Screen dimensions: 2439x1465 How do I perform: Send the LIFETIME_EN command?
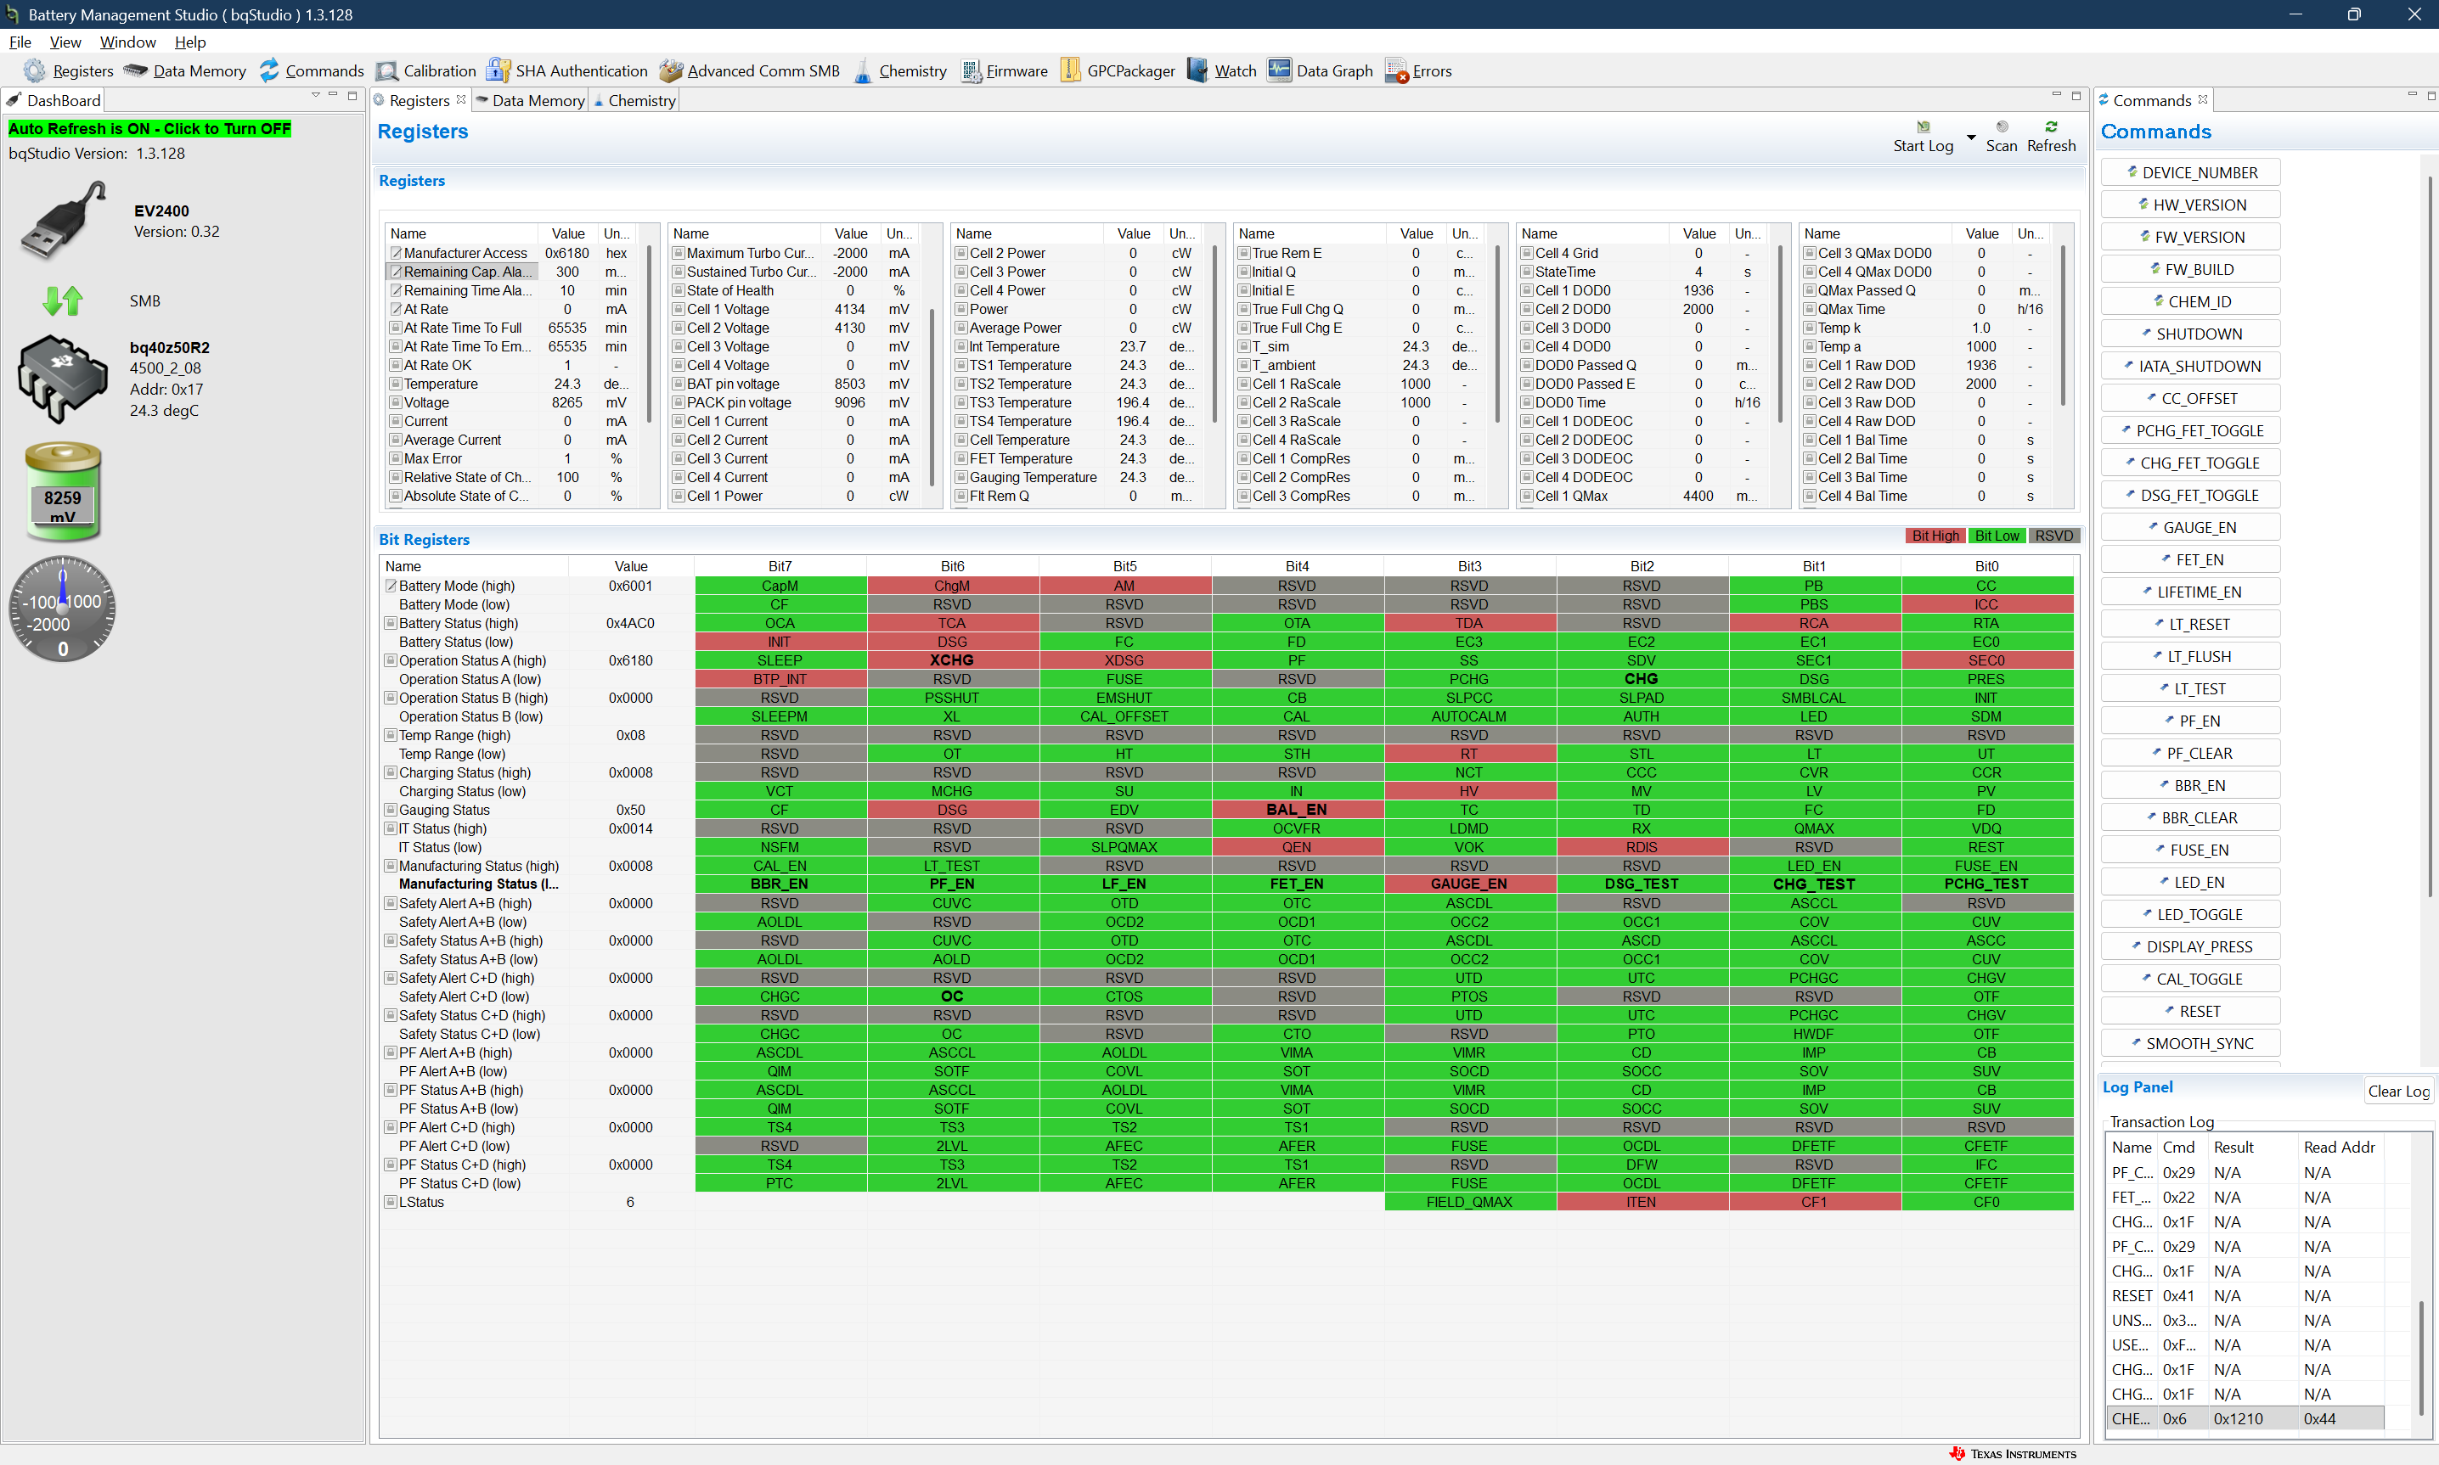2190,592
